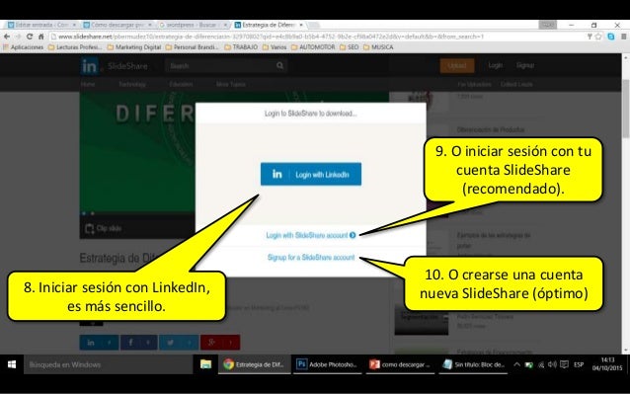
Task: Click the browser home icon
Action: [x=41, y=37]
